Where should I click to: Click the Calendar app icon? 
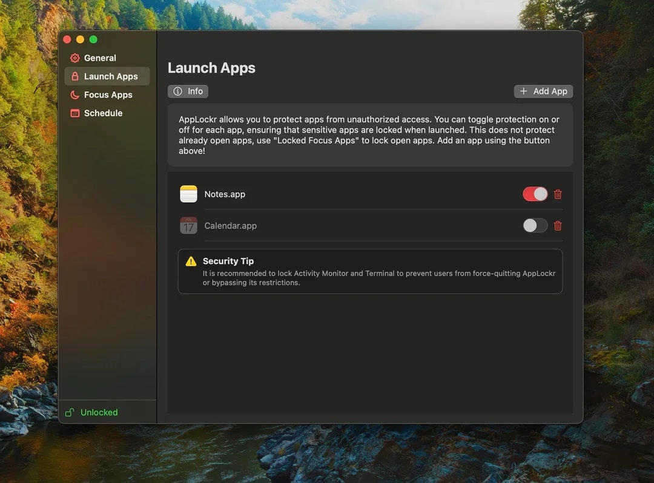188,226
